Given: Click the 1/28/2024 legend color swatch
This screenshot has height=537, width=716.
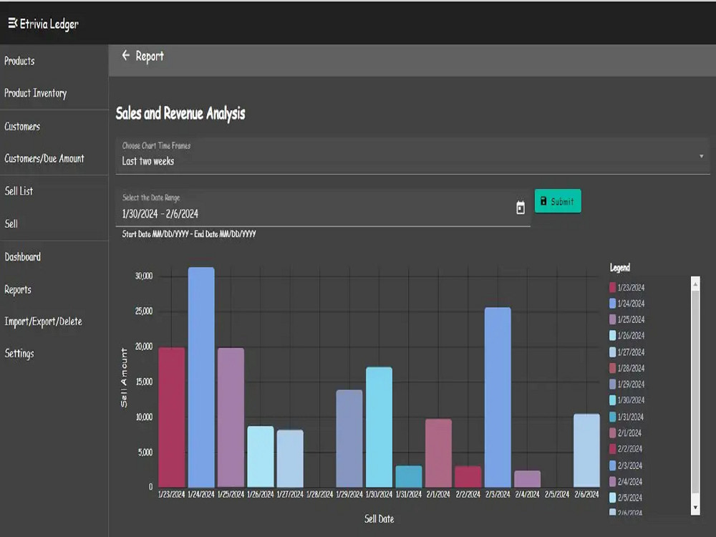Looking at the screenshot, I should click(612, 368).
